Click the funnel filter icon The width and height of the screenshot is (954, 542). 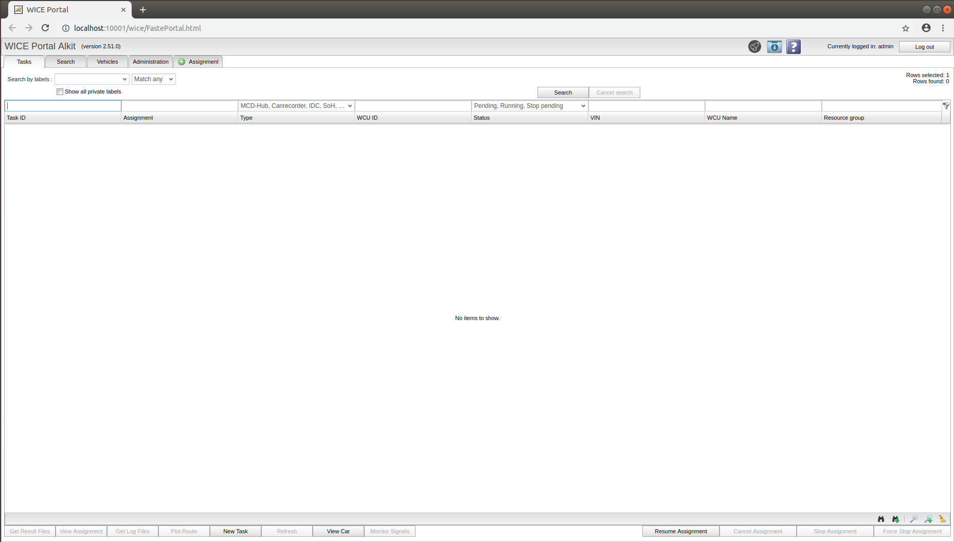(946, 106)
